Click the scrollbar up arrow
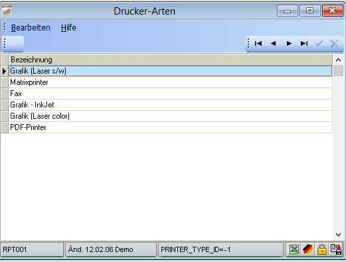 (338, 60)
